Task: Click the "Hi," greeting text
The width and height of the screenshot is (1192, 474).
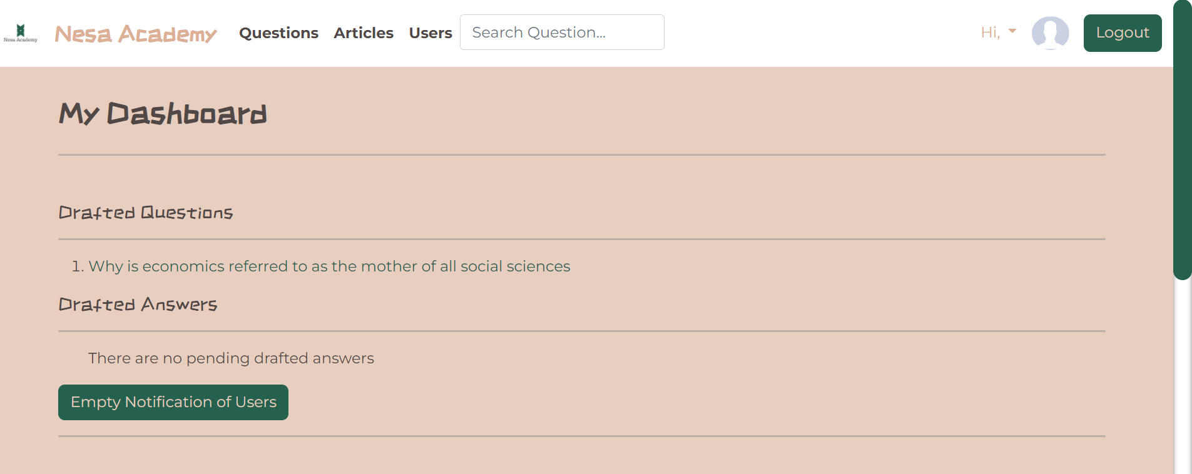Action: pyautogui.click(x=990, y=33)
